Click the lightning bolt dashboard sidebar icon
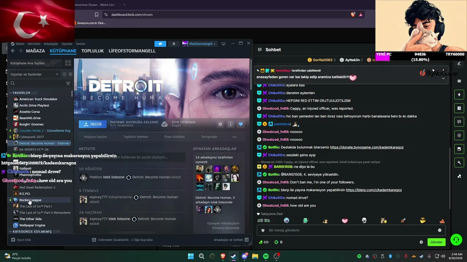The image size is (467, 262). 459,95
